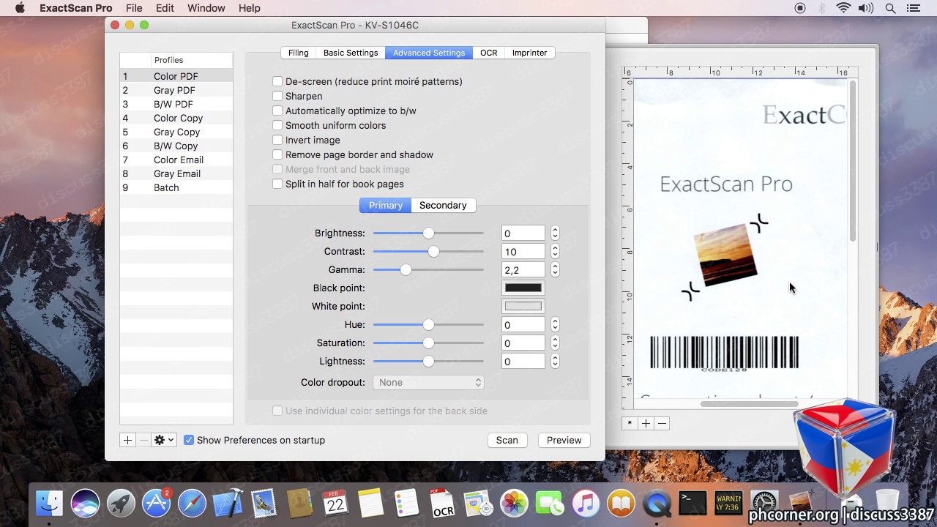Open the Color dropout dropdown
937x527 pixels.
tap(428, 382)
